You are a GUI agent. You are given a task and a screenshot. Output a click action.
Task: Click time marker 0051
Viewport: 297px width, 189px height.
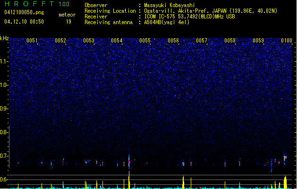click(32, 41)
